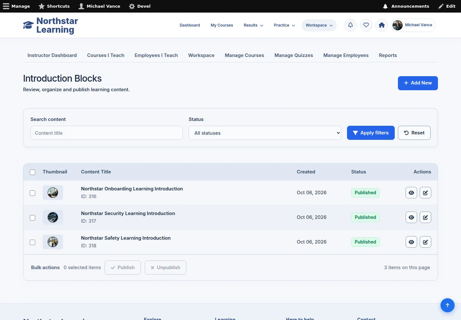The width and height of the screenshot is (461, 320).
Task: Click the scroll-to-top arrow button
Action: coord(448,305)
